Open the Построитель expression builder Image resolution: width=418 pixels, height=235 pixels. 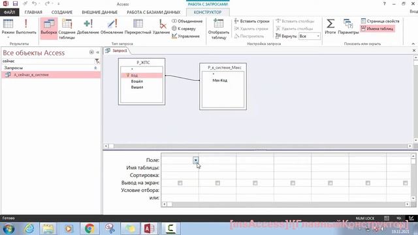coord(249,36)
